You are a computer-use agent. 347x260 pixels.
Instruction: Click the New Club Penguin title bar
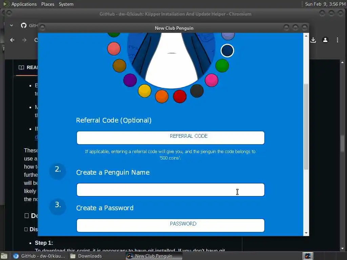pyautogui.click(x=174, y=28)
